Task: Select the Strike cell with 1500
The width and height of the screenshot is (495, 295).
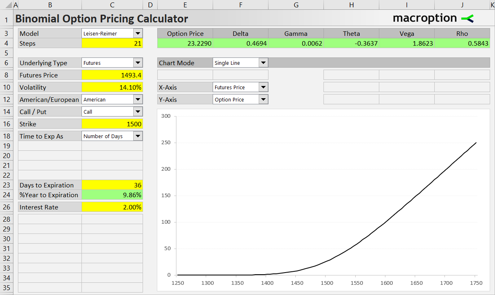Action: click(112, 124)
